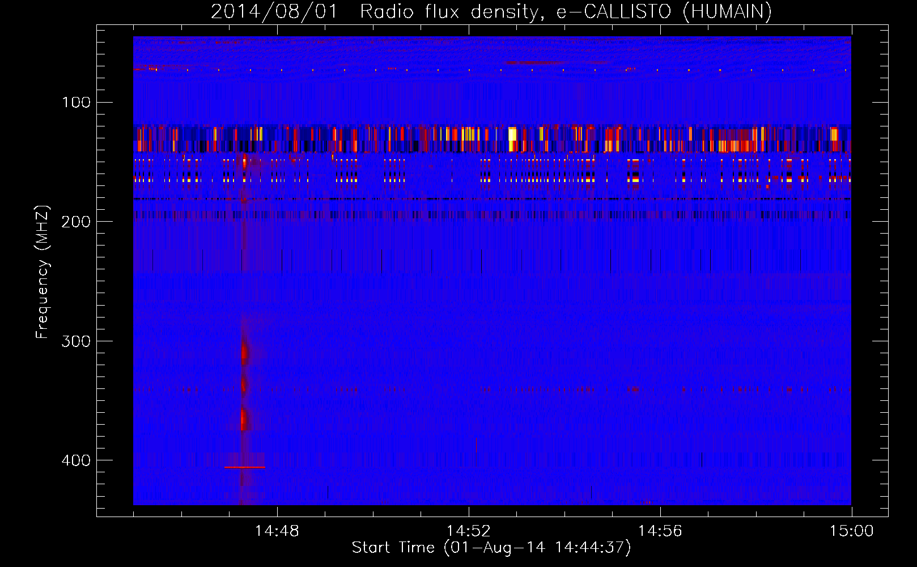Viewport: 917px width, 567px height.
Task: Click the plot title '2014/08/01 Radio flux density'
Action: pyautogui.click(x=374, y=12)
